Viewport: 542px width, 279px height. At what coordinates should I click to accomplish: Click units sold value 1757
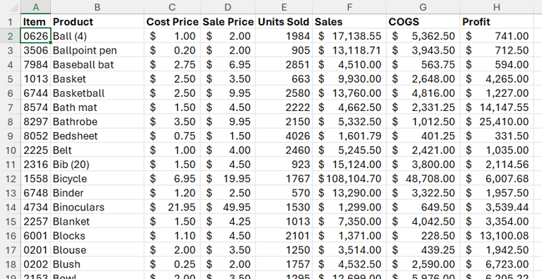click(x=284, y=264)
